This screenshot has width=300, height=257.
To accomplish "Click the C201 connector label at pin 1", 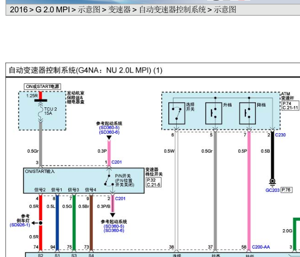I will [x=117, y=162].
